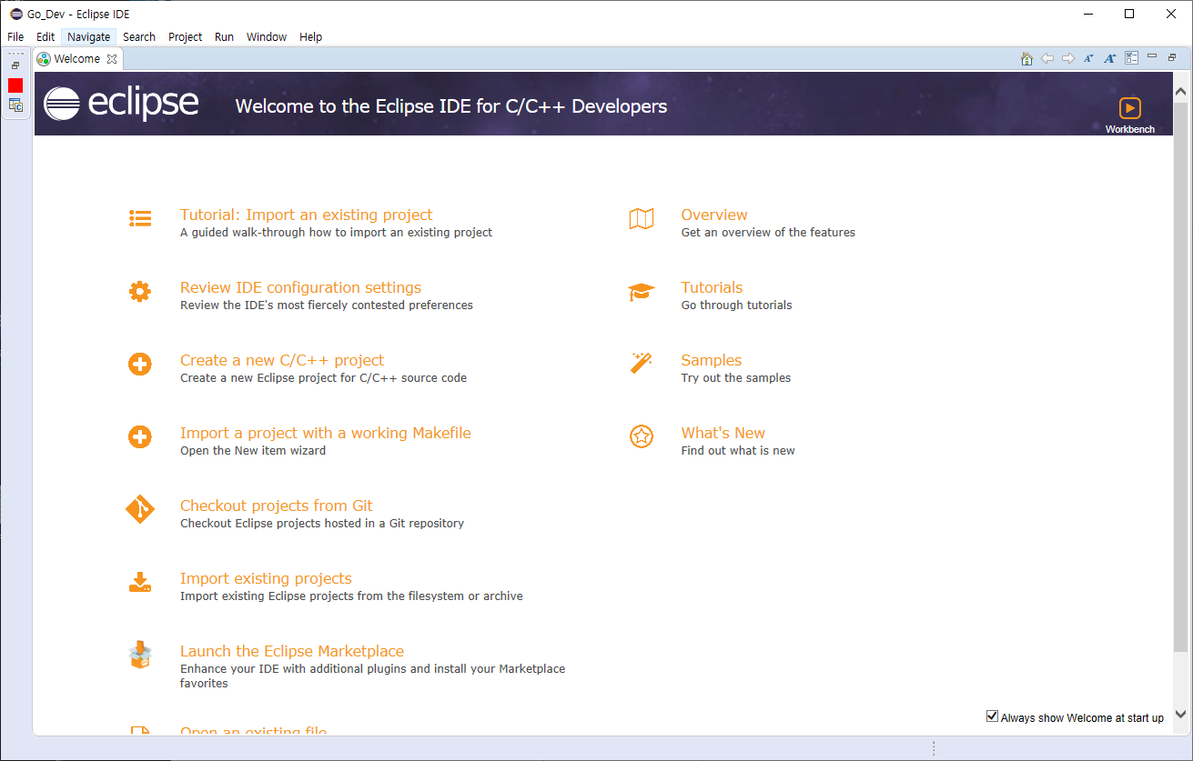Click the gear icon for IDE configuration
The image size is (1193, 761).
[140, 291]
